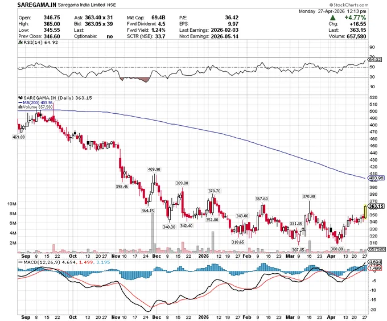Screen dimensions: 387x321
Task: Click the Fwd Yield value 1.24%
Action: (x=157, y=30)
